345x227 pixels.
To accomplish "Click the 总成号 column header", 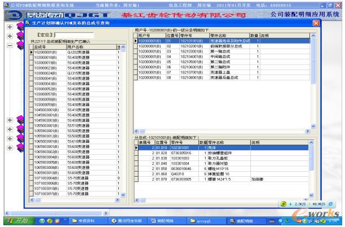I will [46, 47].
